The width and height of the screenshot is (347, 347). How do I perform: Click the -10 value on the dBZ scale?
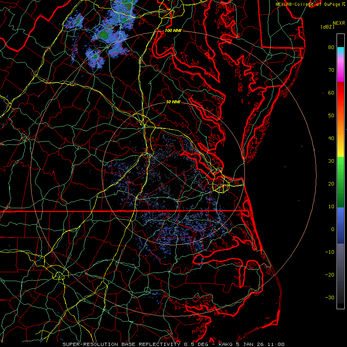tap(330, 252)
